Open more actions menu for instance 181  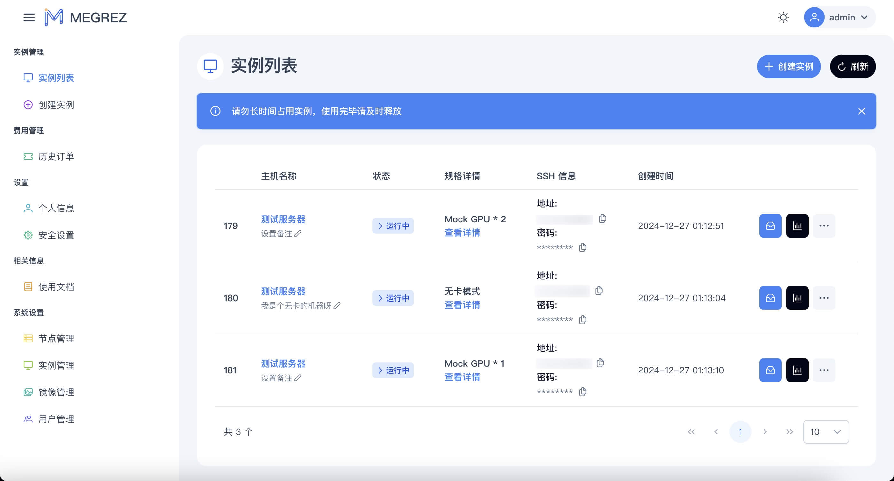(x=824, y=370)
